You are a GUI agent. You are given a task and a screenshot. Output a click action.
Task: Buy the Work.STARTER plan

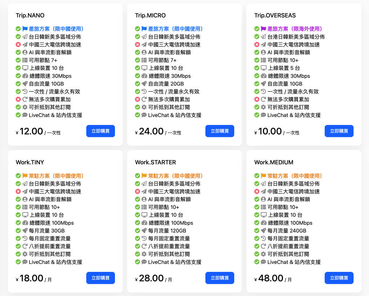(219, 278)
